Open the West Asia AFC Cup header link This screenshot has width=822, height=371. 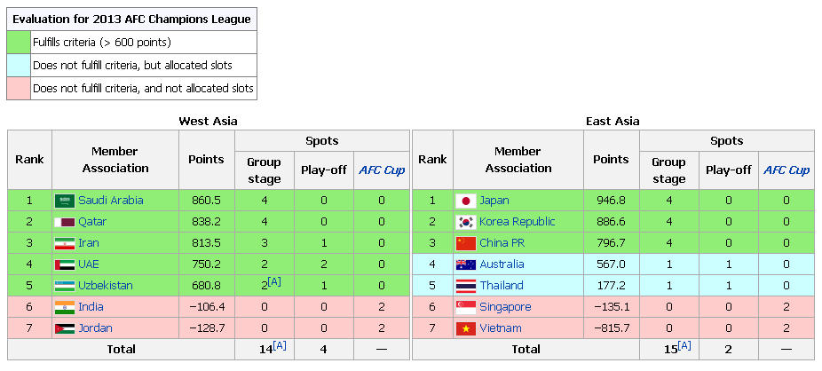382,170
